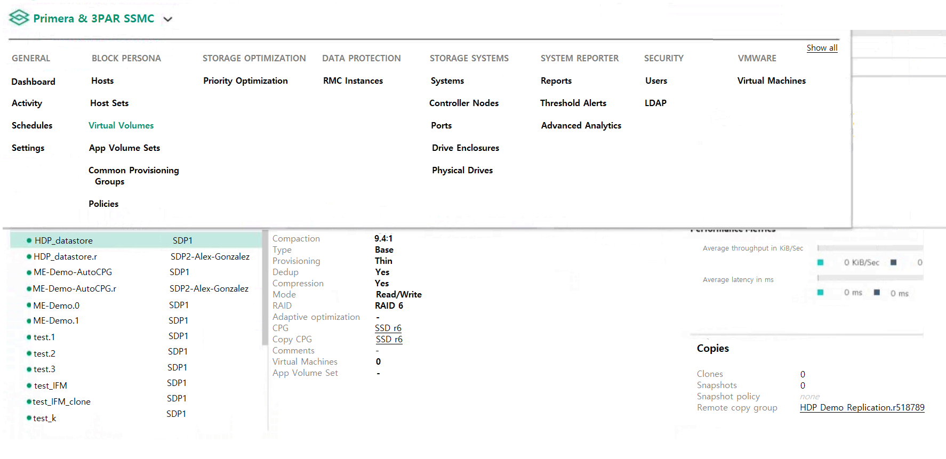
Task: Click the dark blue latency legend square
Action: tap(877, 292)
